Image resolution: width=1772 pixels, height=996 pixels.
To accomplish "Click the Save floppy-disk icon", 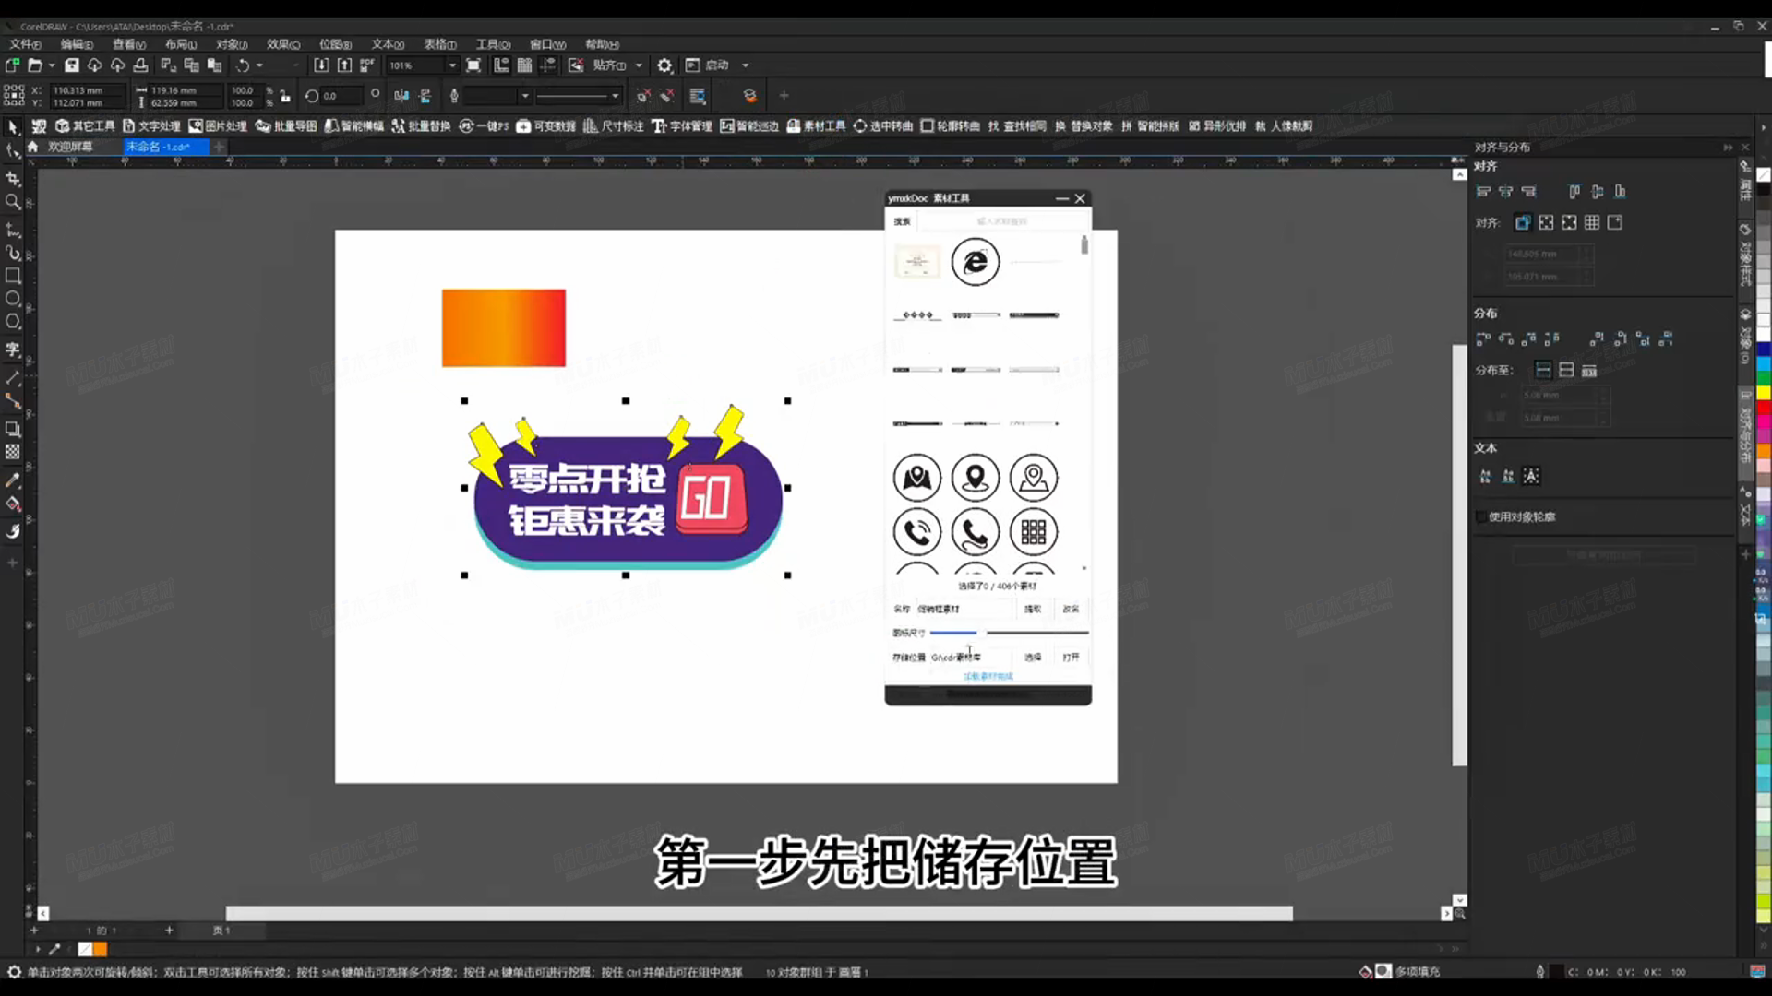I will (x=71, y=65).
